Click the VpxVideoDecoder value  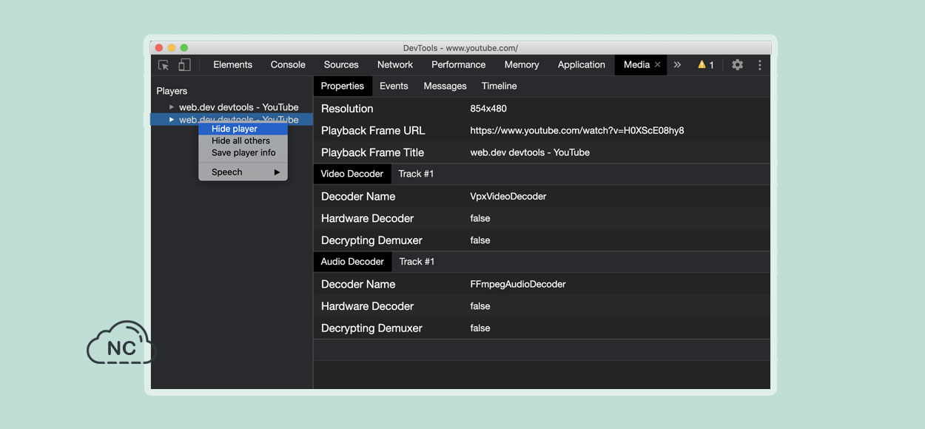[x=508, y=197]
